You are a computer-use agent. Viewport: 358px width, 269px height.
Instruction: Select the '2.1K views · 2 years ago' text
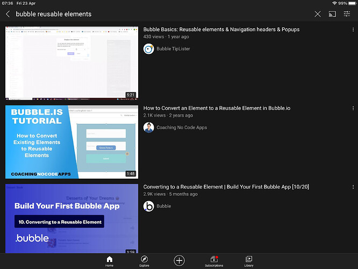[168, 116]
